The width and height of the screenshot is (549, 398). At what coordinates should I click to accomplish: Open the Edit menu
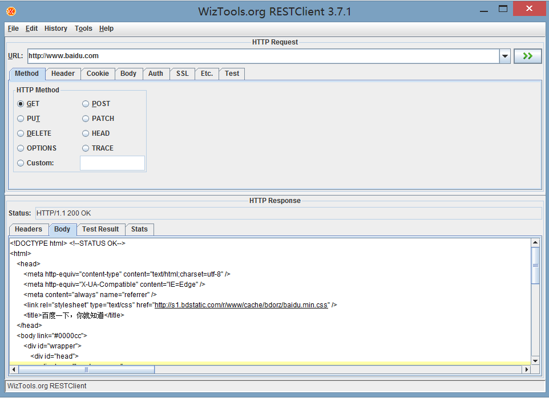(x=31, y=29)
